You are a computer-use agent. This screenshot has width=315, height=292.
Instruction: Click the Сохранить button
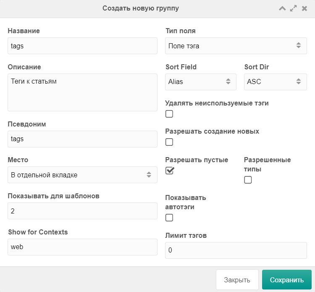click(287, 280)
